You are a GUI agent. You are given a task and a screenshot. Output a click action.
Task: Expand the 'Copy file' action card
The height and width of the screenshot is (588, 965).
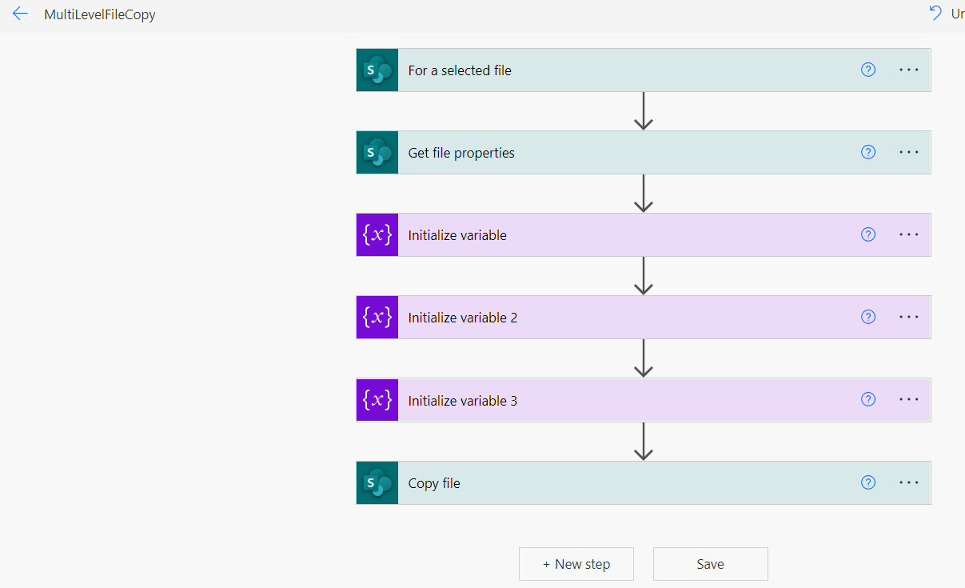644,482
